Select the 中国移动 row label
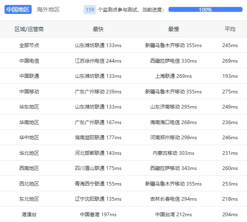 (29, 91)
